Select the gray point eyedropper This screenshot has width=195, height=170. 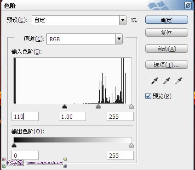point(167,81)
